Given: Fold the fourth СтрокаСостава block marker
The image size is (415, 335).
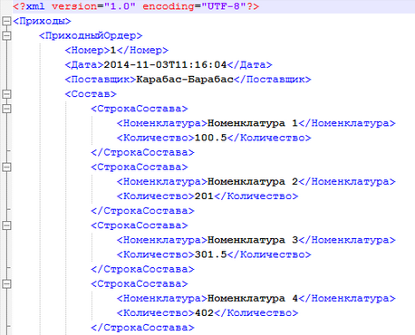Looking at the screenshot, I should [x=6, y=283].
